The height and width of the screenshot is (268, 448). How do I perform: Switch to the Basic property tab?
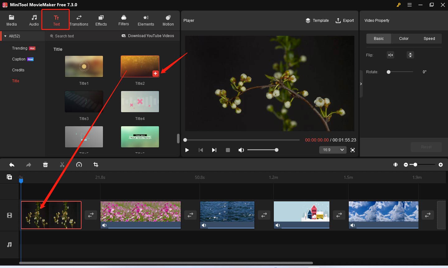point(379,39)
